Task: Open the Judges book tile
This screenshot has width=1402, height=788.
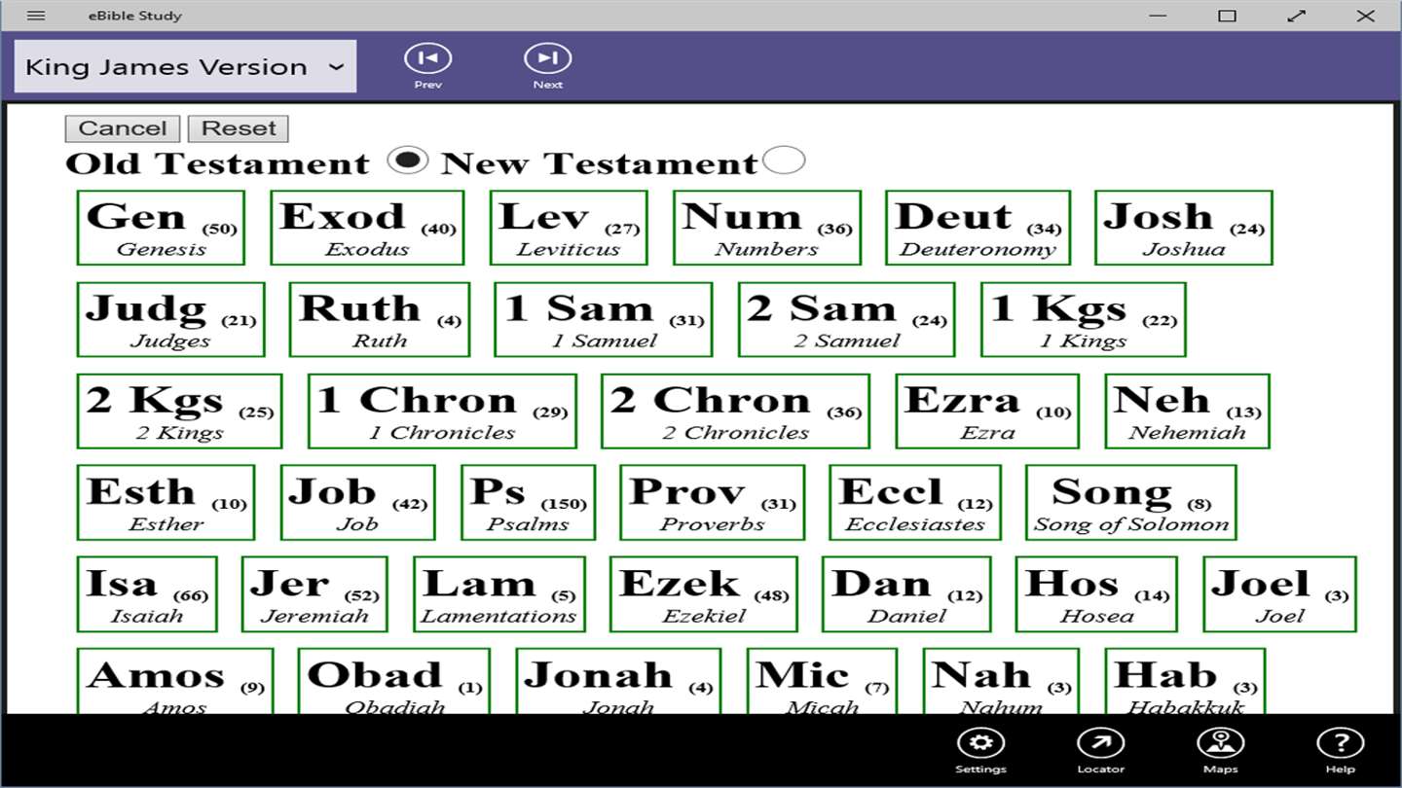Action: [170, 319]
